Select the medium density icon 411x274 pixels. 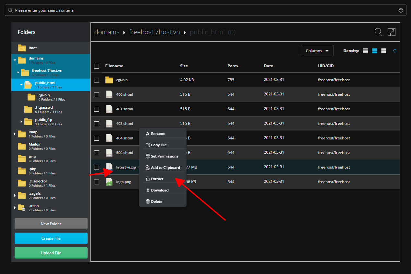point(375,51)
